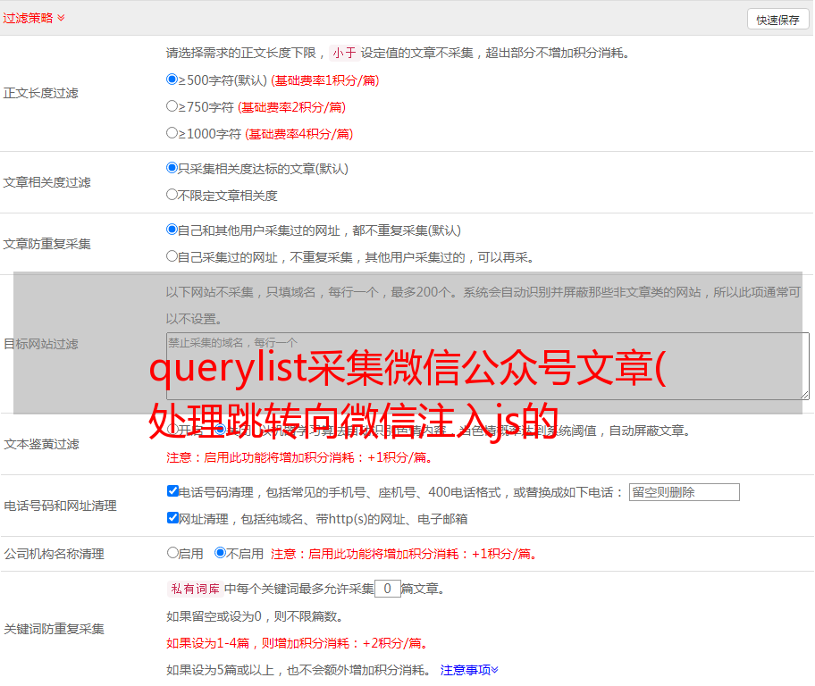Choose 不限定文章相关度 radio option
The height and width of the screenshot is (686, 815).
(x=172, y=195)
